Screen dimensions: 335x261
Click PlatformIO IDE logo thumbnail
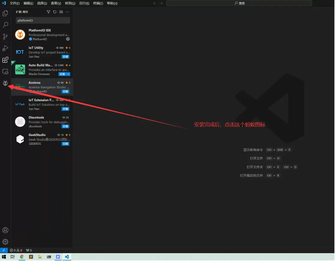[x=20, y=34]
